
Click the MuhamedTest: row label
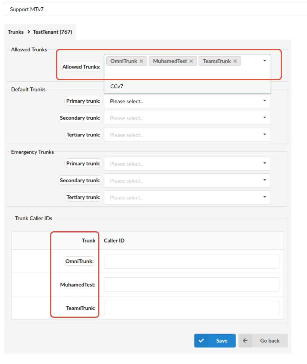78,284
